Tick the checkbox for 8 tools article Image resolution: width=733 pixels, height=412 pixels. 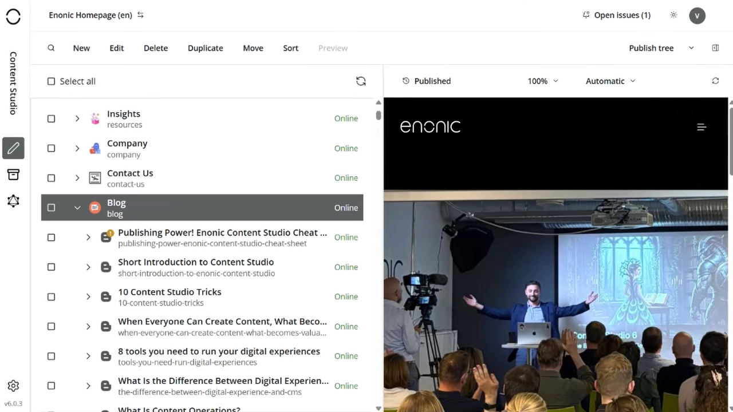point(51,356)
